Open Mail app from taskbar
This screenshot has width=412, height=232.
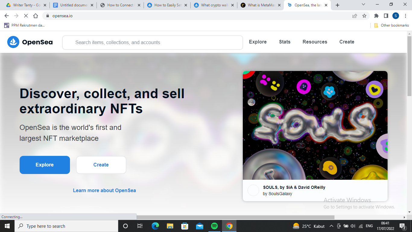click(200, 226)
